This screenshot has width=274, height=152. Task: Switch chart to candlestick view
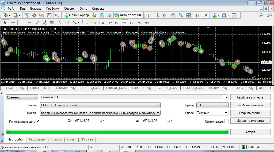pyautogui.click(x=157, y=15)
